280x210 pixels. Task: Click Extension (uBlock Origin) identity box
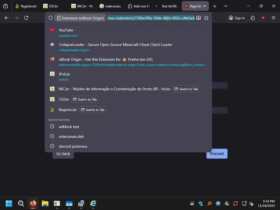click(x=80, y=18)
